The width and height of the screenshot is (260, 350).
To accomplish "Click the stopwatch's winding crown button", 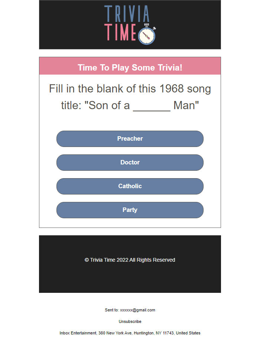I will coord(154,29).
